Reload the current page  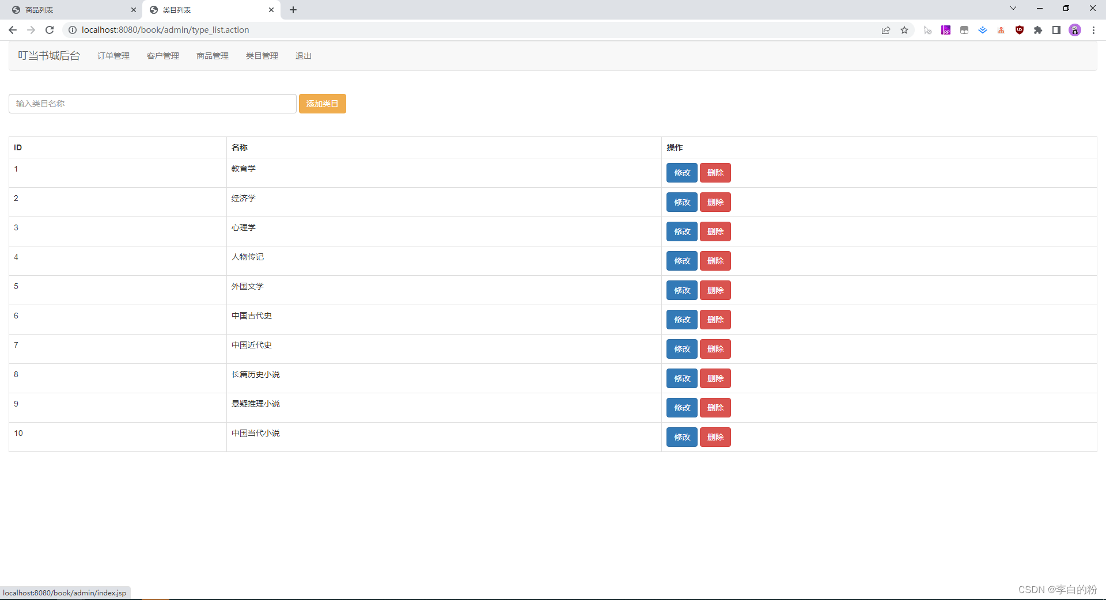(50, 30)
